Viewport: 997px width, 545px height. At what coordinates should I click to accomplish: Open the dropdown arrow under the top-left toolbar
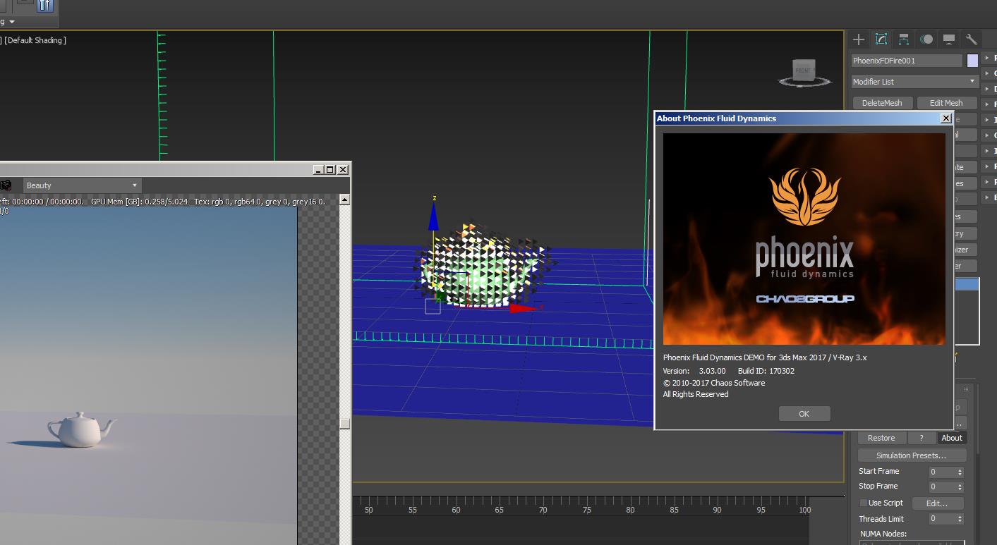11,22
